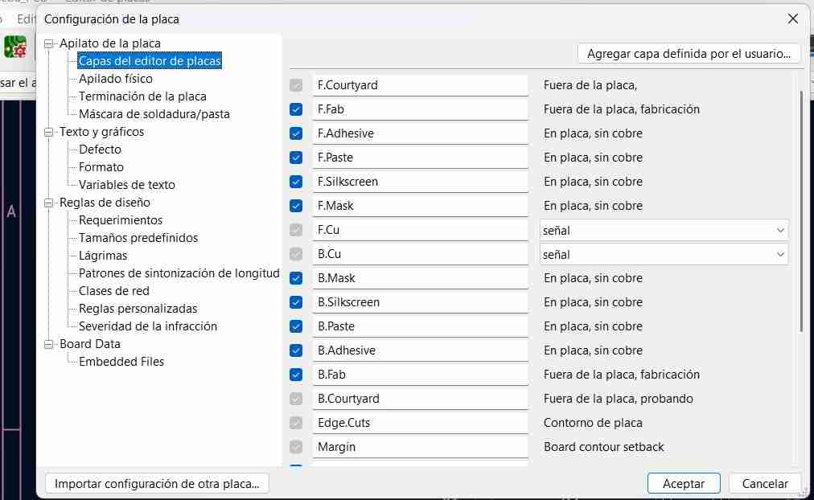
Task: Select the Embedded Files page
Action: 121,361
